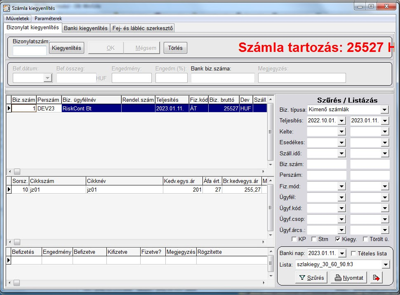Open the Fej- és lábléc szerkesztő tab
Viewport: 400px width, 295px height.
pos(143,28)
